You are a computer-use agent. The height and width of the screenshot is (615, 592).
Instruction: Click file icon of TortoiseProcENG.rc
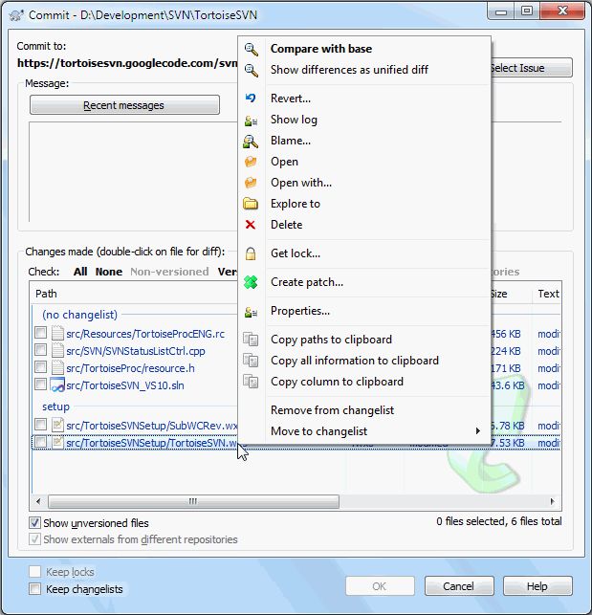point(57,334)
